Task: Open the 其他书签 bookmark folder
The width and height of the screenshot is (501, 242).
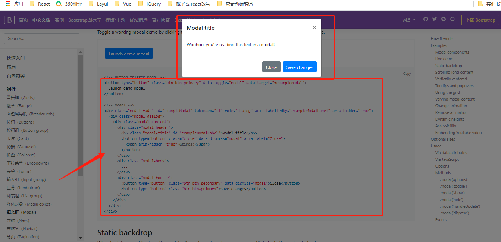Action: 490,4
